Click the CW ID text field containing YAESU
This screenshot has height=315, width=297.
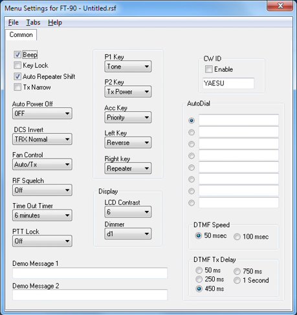pyautogui.click(x=228, y=83)
